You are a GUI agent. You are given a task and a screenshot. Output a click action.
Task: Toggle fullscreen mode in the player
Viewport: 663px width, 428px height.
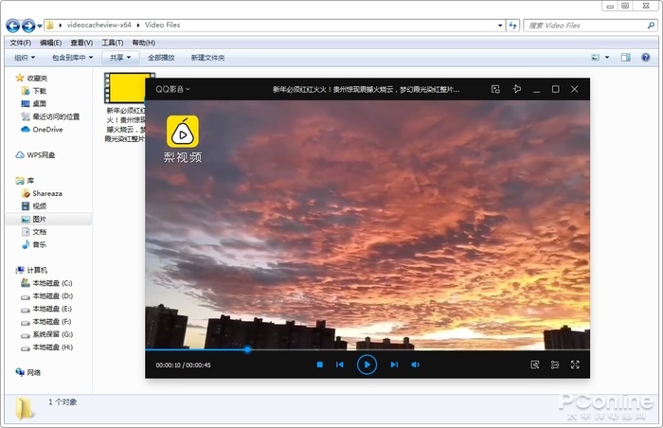575,365
